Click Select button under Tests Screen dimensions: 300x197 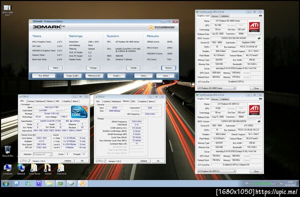click(55, 68)
